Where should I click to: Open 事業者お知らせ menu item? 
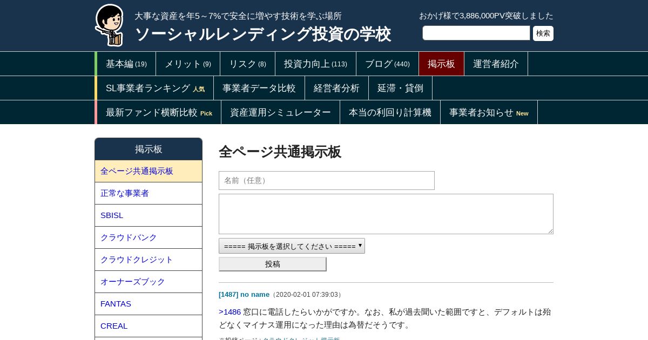coord(489,112)
